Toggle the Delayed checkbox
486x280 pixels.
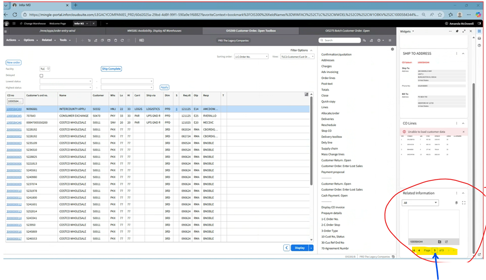point(41,76)
